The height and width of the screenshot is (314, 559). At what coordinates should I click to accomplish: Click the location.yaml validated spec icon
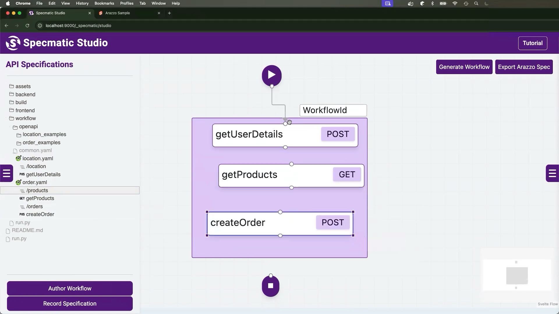pyautogui.click(x=18, y=158)
